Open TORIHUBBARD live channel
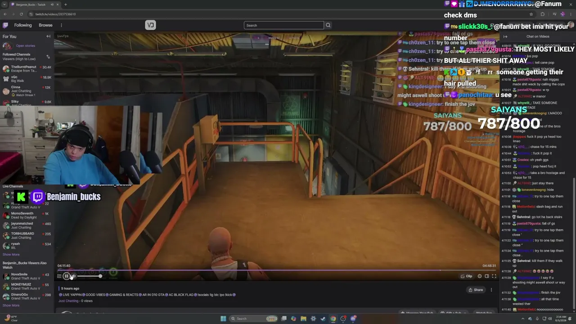The image size is (576, 324). [27, 235]
